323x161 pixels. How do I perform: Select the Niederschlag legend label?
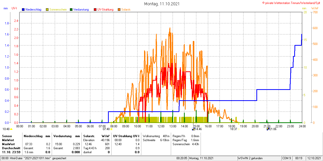34,10
